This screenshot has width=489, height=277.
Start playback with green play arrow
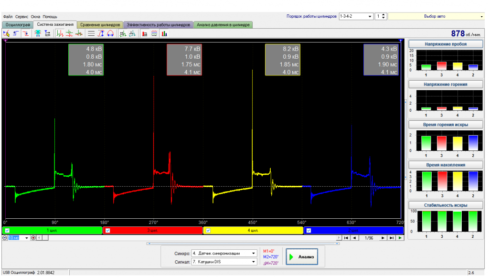coord(400,238)
